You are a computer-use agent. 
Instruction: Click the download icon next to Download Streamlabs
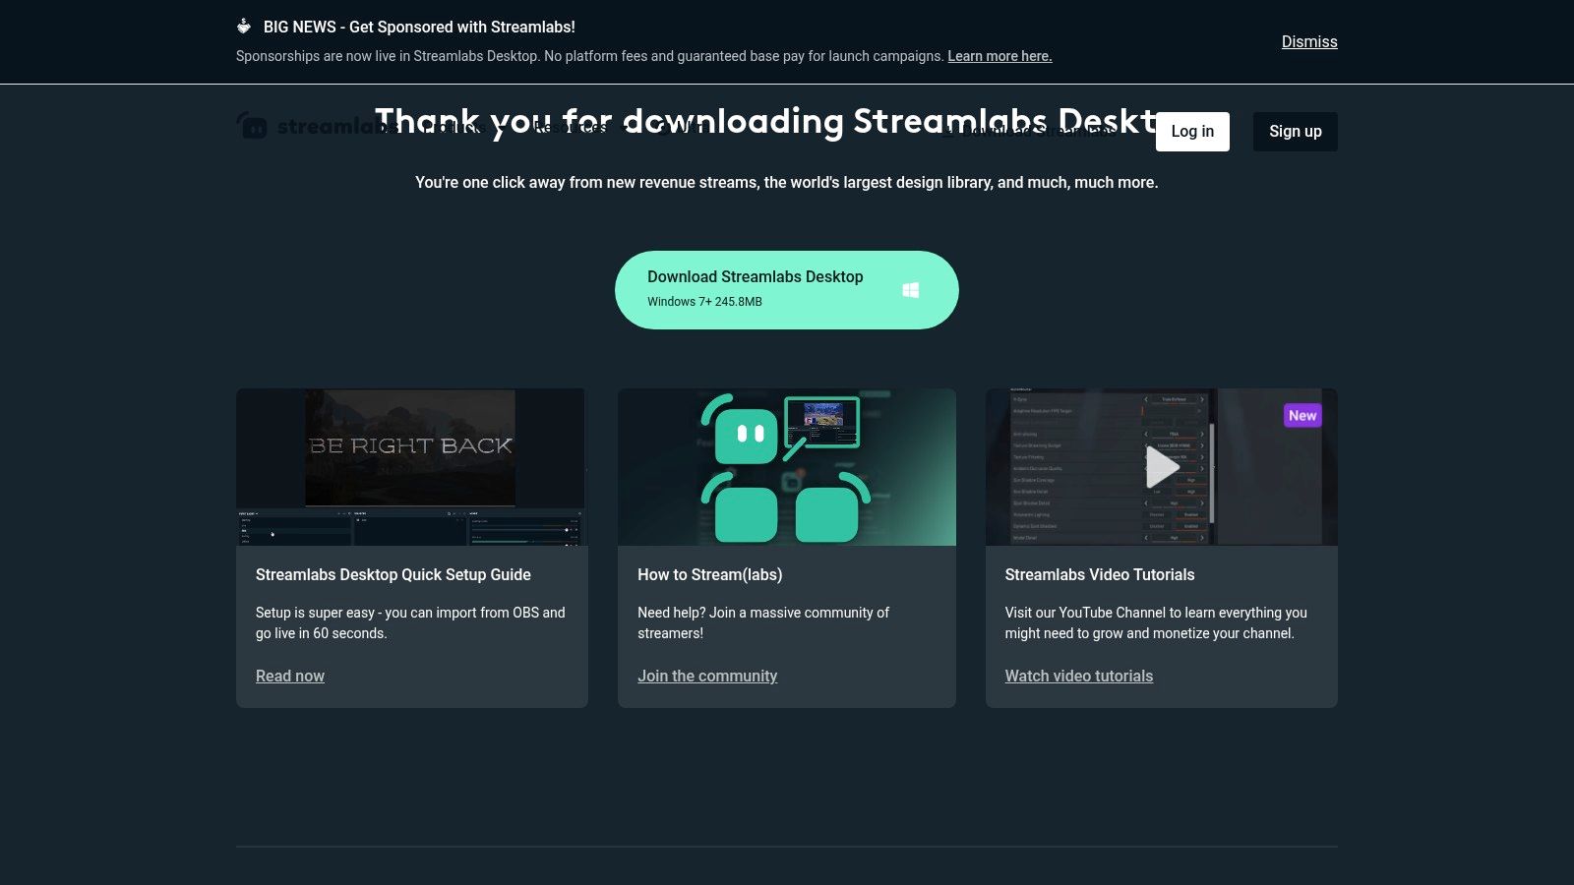click(950, 131)
